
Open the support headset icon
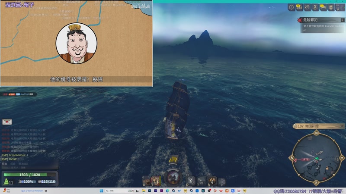307,7
